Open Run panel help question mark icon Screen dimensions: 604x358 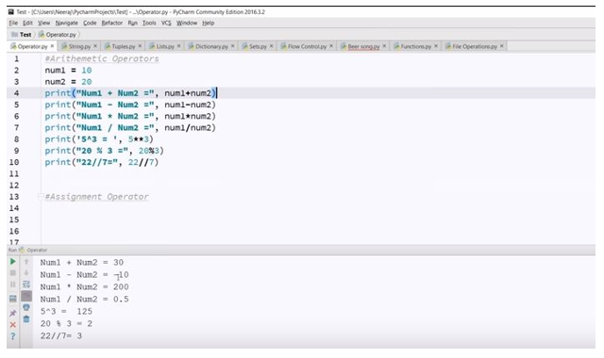(12, 336)
